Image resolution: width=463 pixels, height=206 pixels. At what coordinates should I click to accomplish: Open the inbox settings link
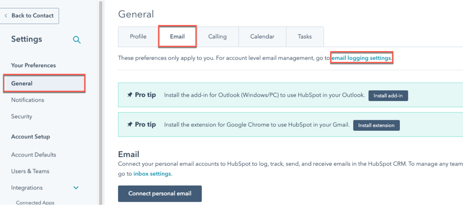pos(152,174)
